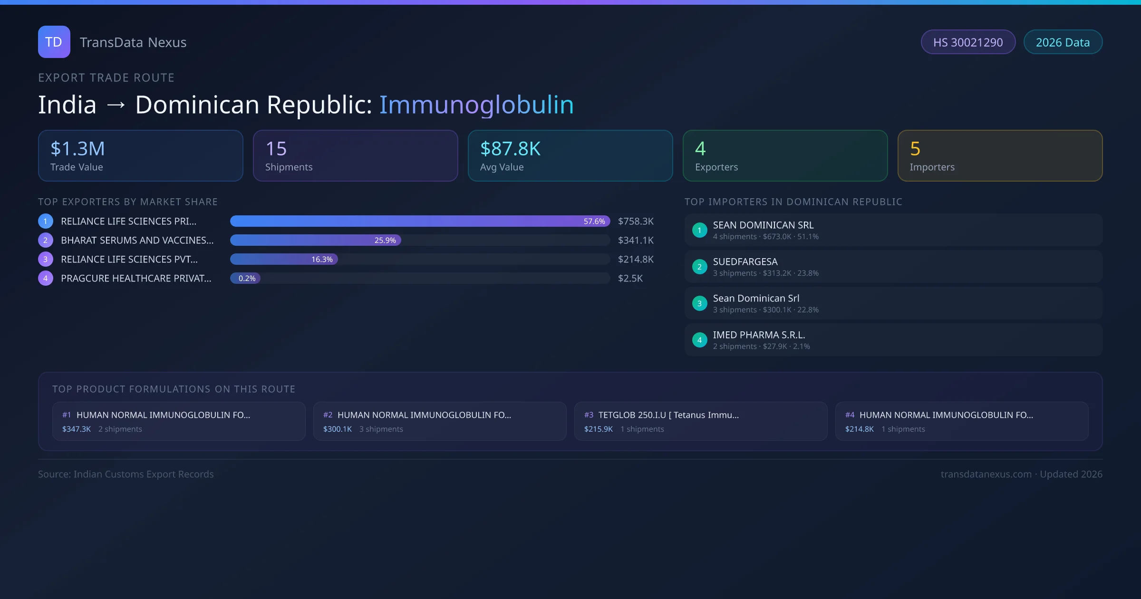Click the 2026 Data pill
Image resolution: width=1141 pixels, height=599 pixels.
tap(1063, 42)
